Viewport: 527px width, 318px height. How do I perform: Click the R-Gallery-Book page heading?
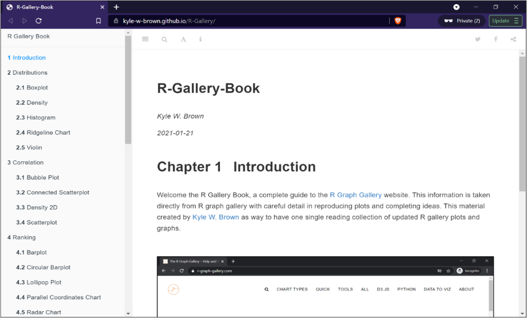tap(208, 88)
